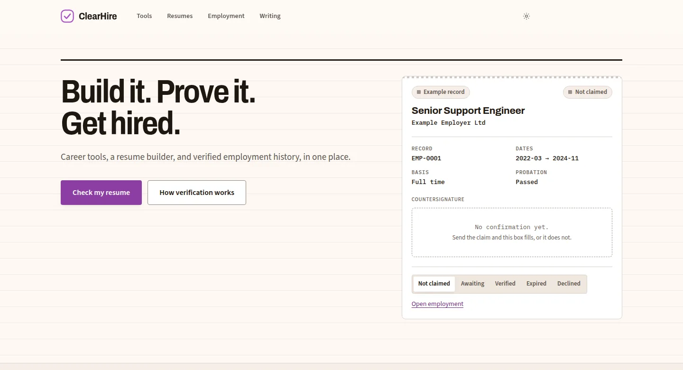Select the Expired status tab

pyautogui.click(x=536, y=284)
